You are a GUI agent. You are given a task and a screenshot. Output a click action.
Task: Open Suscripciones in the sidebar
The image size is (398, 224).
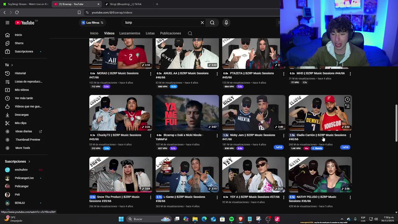tap(24, 51)
